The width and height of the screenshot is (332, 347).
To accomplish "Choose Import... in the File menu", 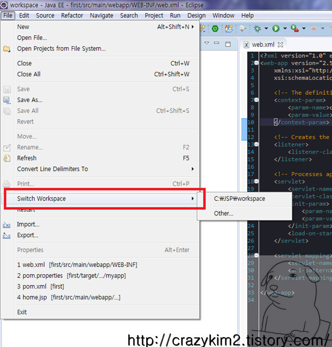I will pyautogui.click(x=100, y=224).
